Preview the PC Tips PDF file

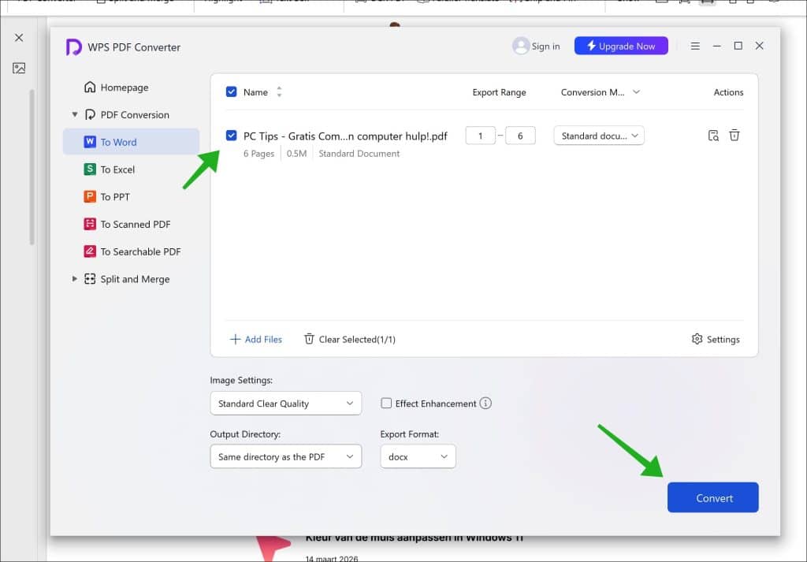coord(712,135)
